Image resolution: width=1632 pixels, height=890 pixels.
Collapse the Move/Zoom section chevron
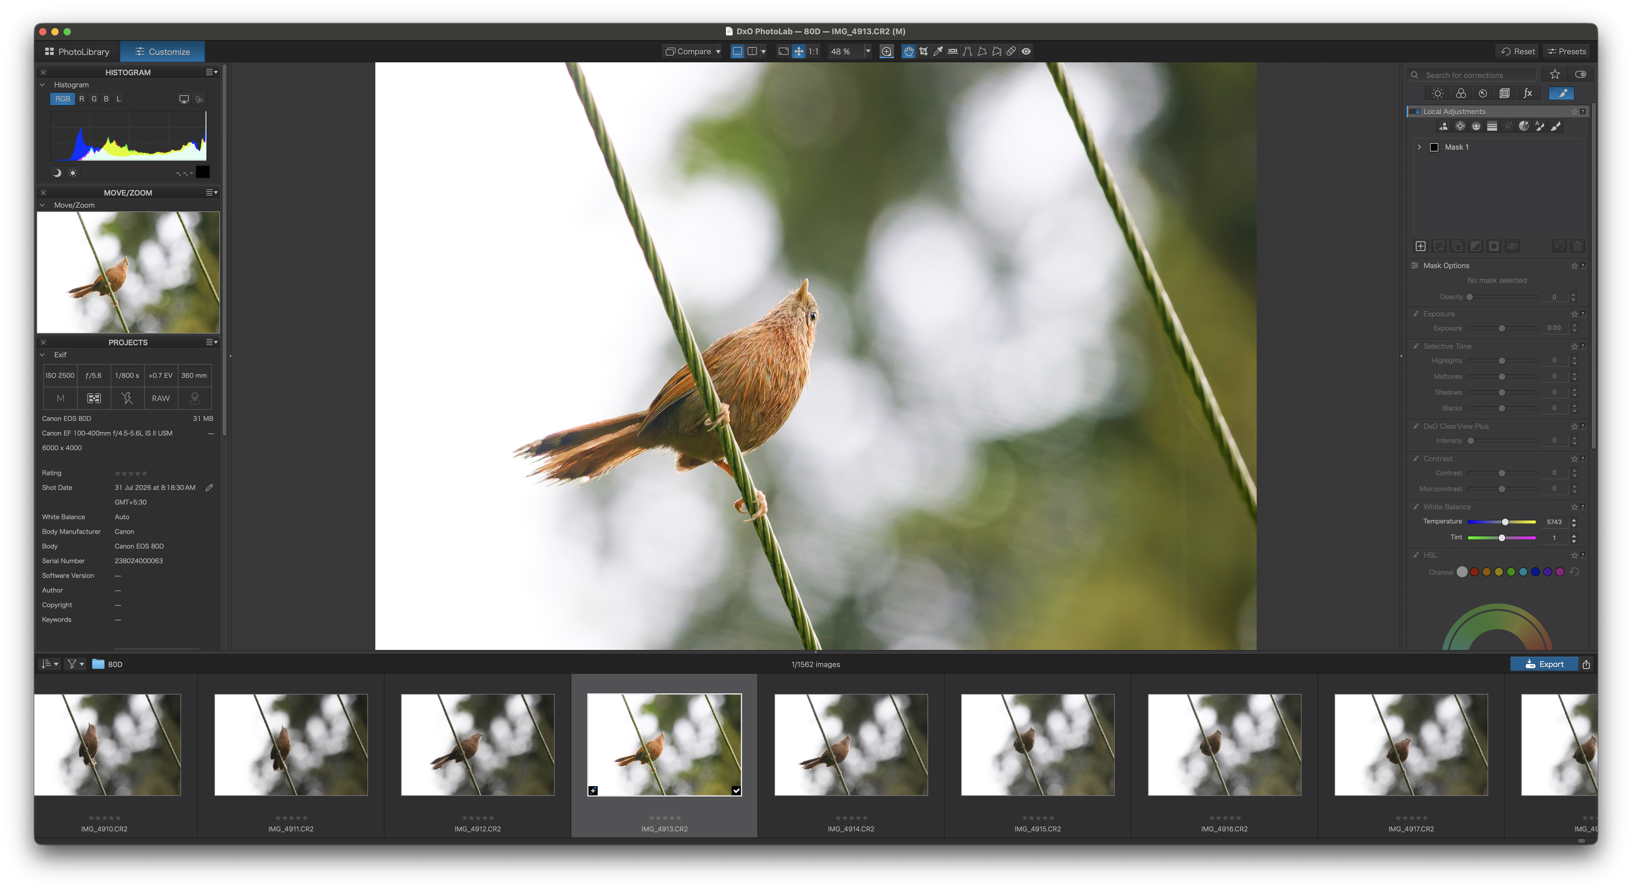[x=42, y=205]
